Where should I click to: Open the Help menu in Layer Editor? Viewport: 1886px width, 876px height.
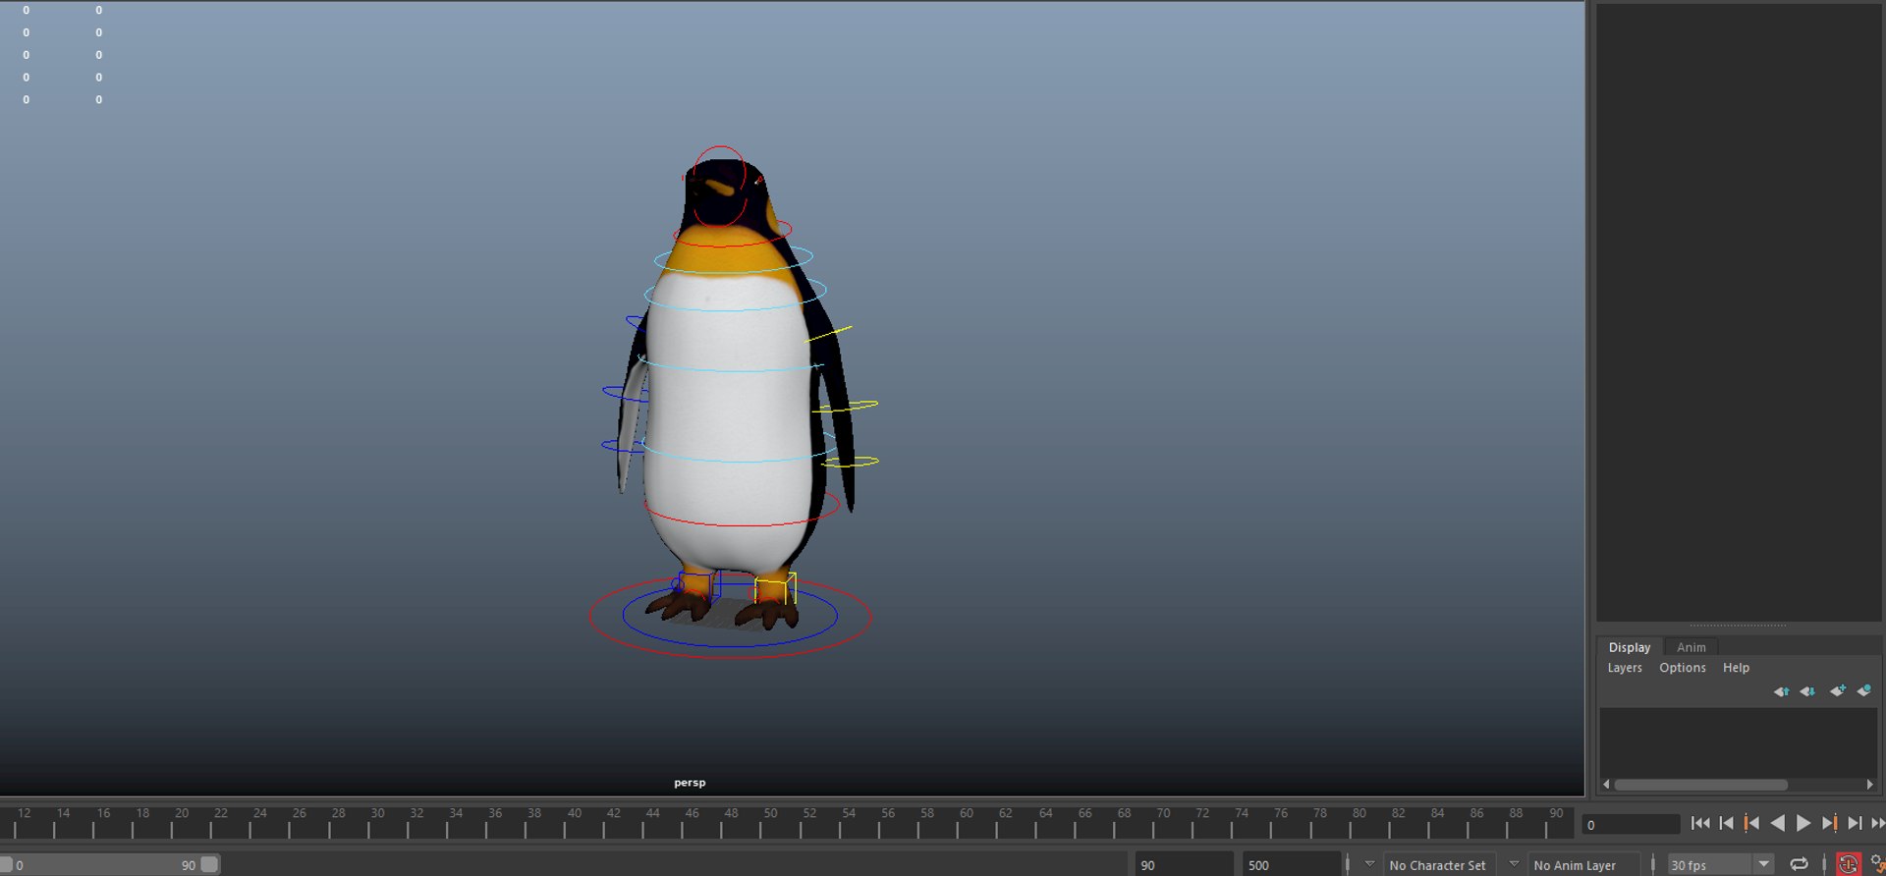click(x=1736, y=668)
